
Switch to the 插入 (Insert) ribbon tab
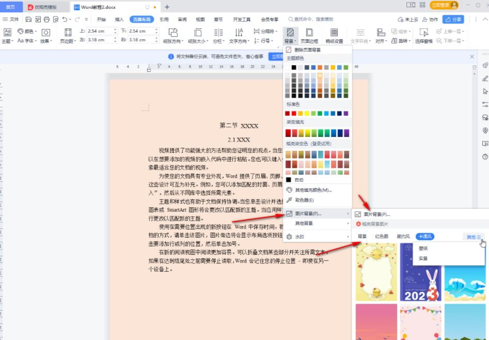119,19
